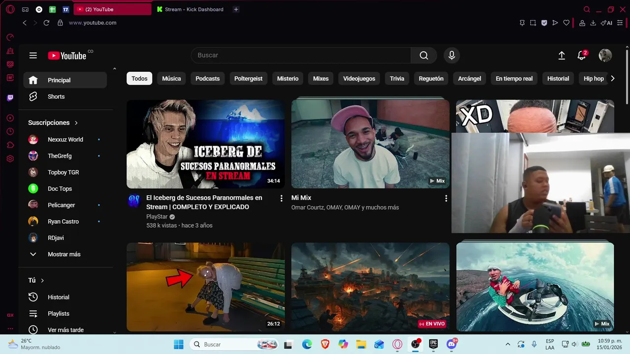Open TheGrefg channel subscription
630x354 pixels.
(65, 156)
